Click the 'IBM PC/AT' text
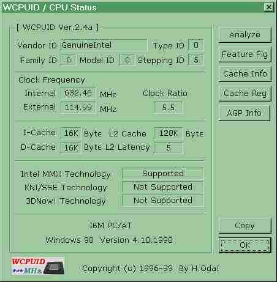This screenshot has height=282, width=277. (x=110, y=226)
